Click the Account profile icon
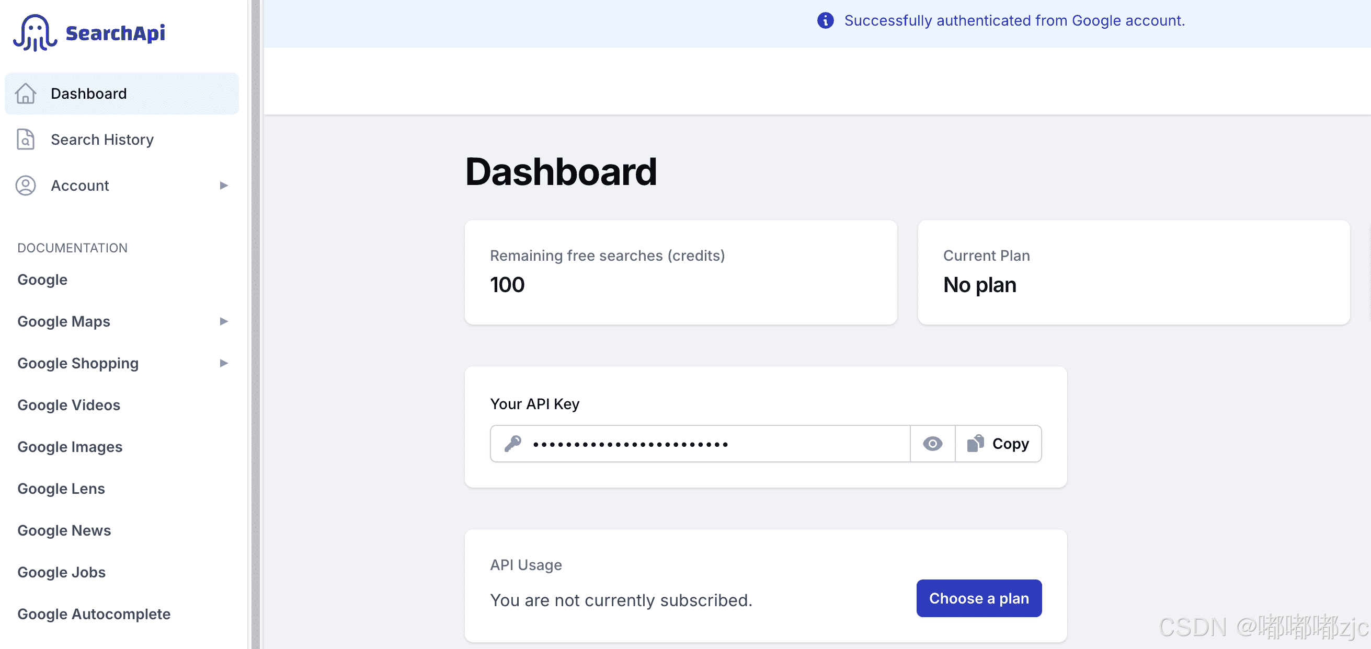Image resolution: width=1371 pixels, height=649 pixels. click(x=26, y=185)
